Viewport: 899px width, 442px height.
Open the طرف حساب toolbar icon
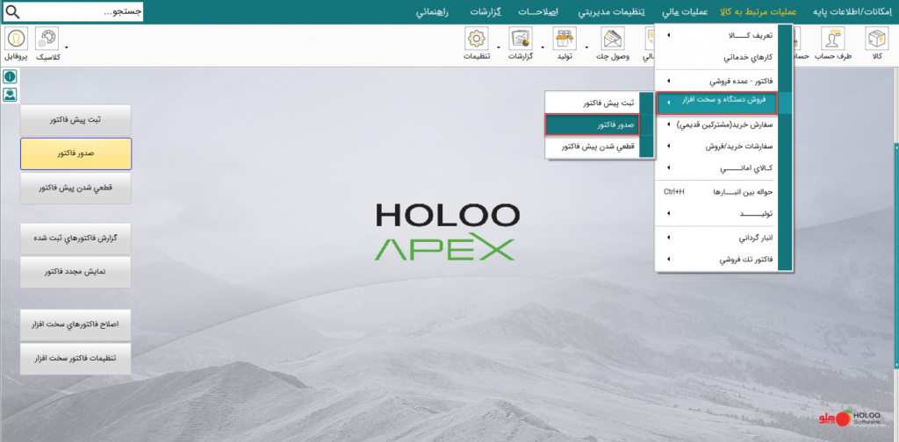pyautogui.click(x=832, y=39)
